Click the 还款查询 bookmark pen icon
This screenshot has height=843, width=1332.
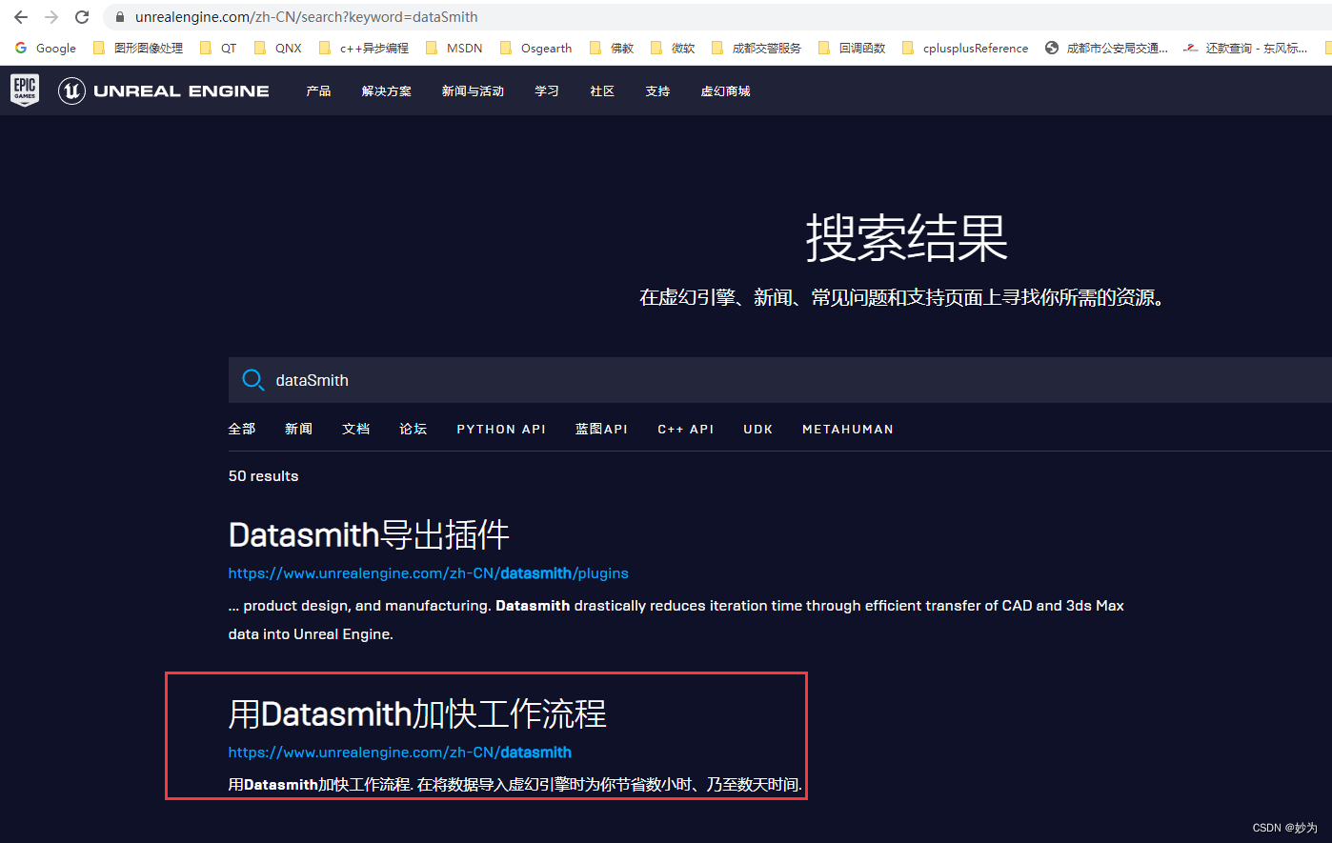coord(1193,48)
